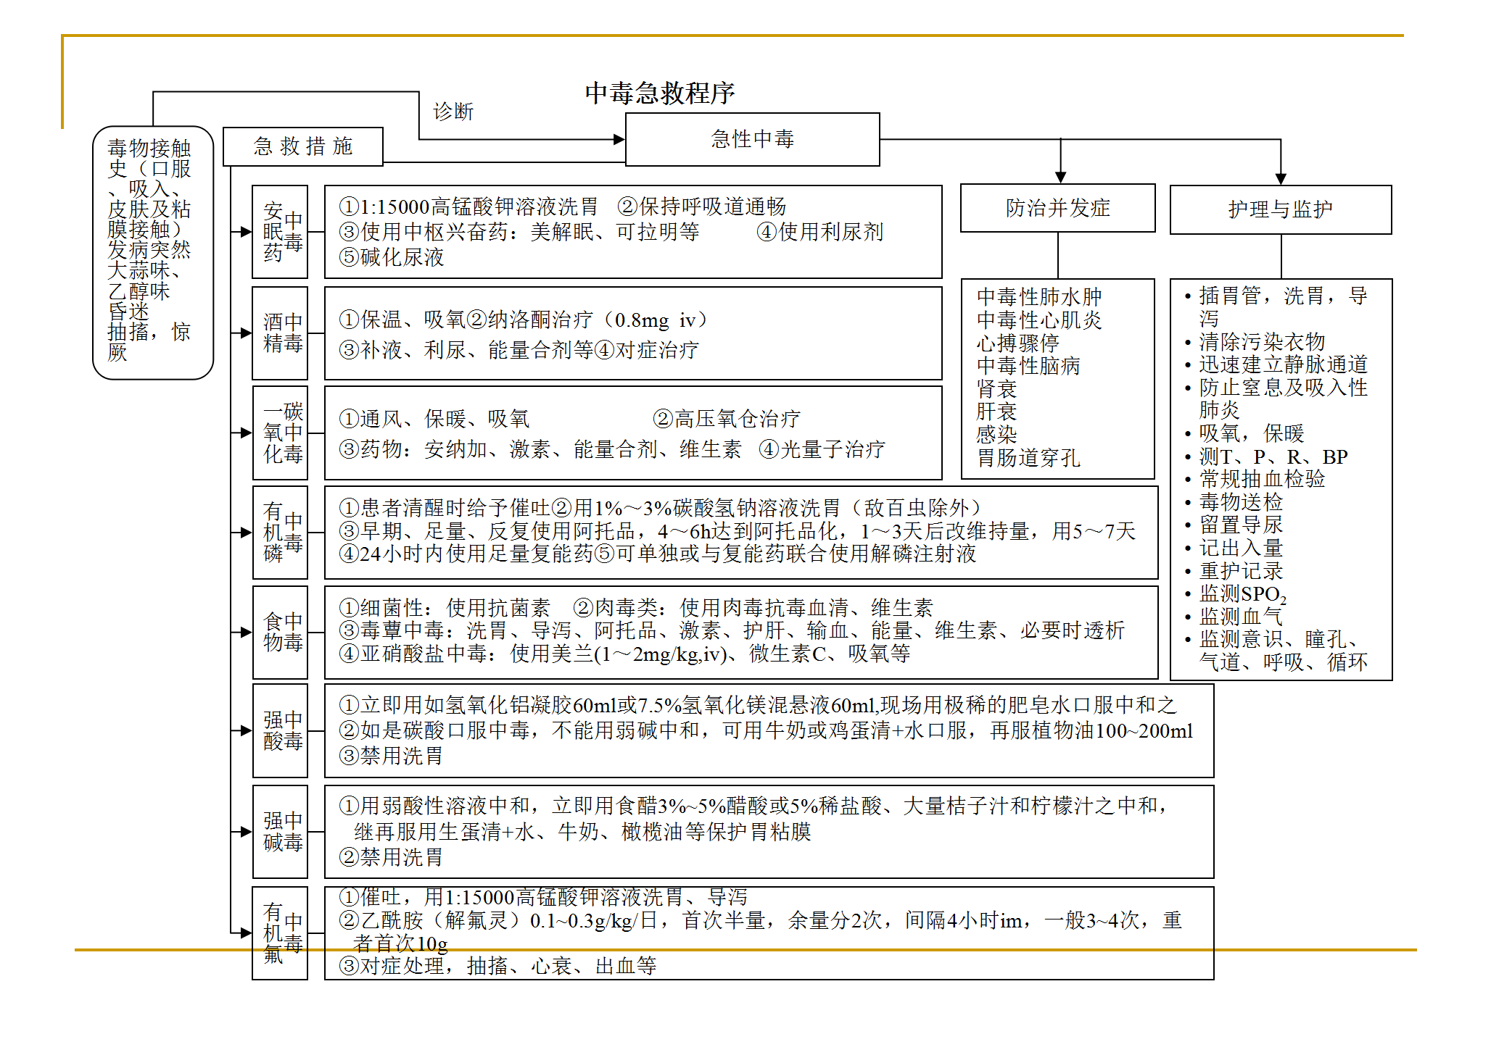Click ②禁用洗胃 in 强碱 box
The width and height of the screenshot is (1491, 1055).
coord(391,858)
